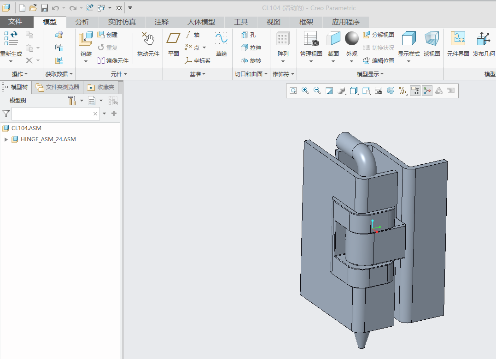This screenshot has width=496, height=359.
Task: Click the 孔 hole tool
Action: click(248, 35)
